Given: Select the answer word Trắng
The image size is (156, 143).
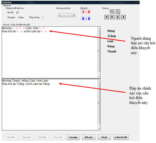Looking at the screenshot, I should pos(112,36).
